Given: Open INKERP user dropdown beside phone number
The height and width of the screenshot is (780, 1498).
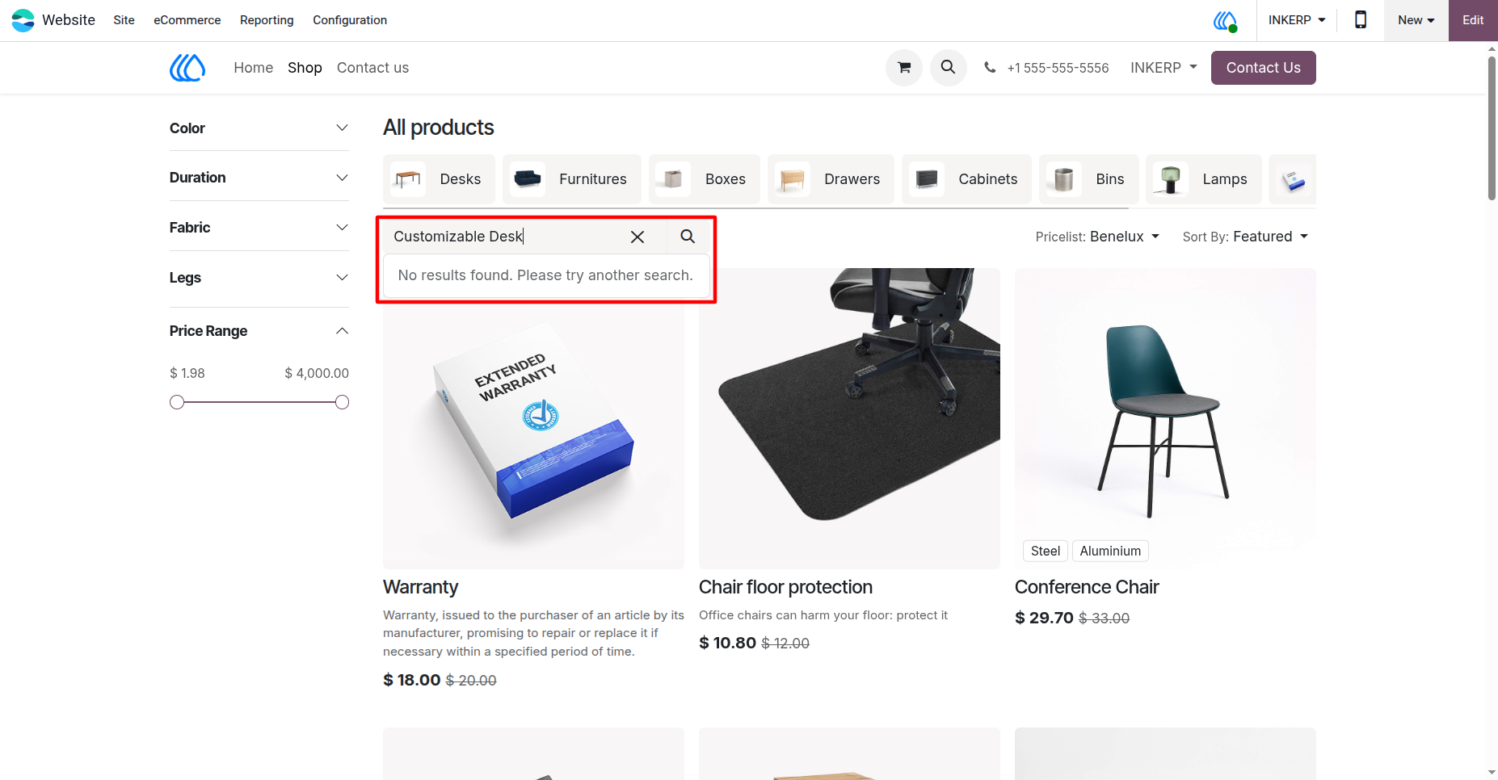Looking at the screenshot, I should 1163,68.
